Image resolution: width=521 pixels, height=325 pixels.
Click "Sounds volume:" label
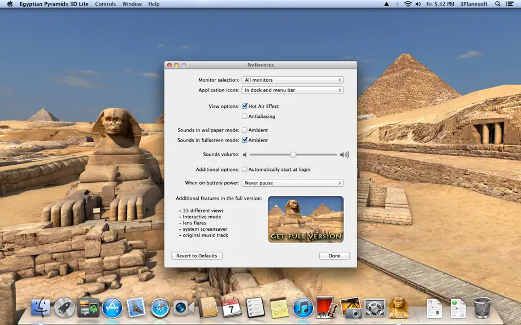pyautogui.click(x=221, y=154)
